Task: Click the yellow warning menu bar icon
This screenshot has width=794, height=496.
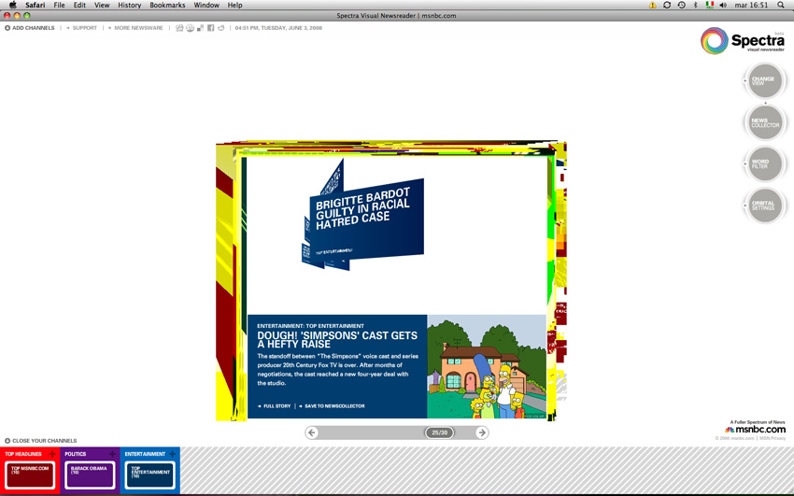Action: click(652, 5)
